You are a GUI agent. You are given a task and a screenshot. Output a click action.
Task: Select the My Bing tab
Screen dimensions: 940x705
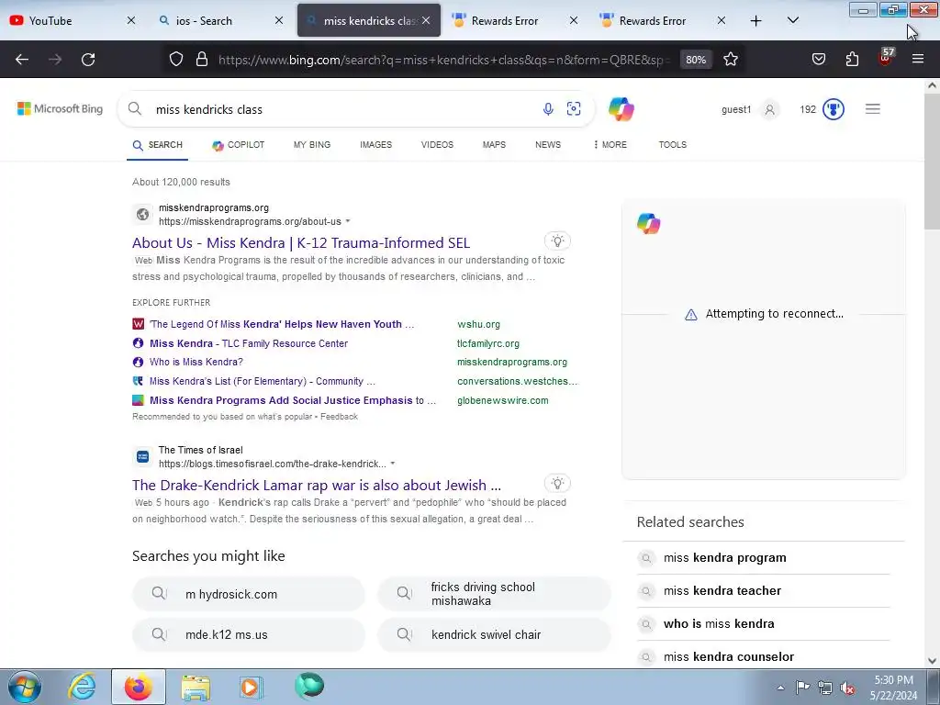[x=312, y=145]
